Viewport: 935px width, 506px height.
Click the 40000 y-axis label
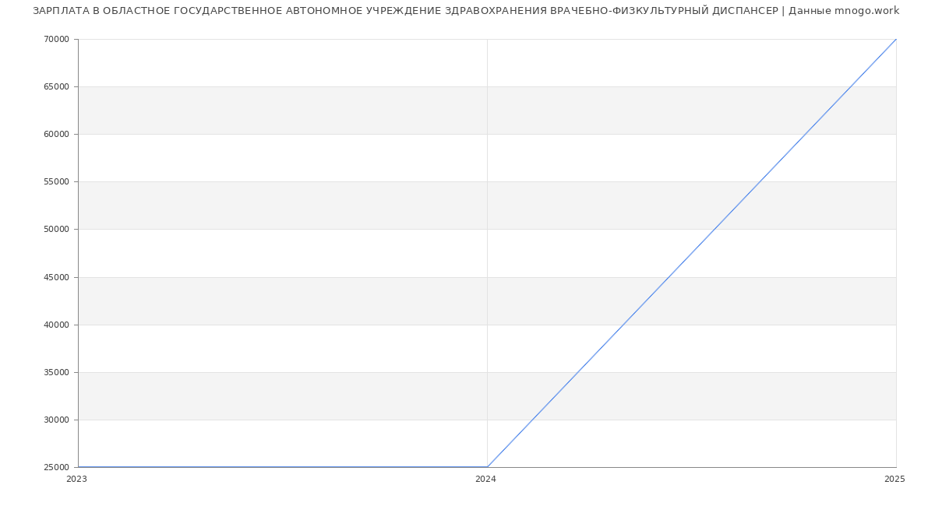[56, 325]
